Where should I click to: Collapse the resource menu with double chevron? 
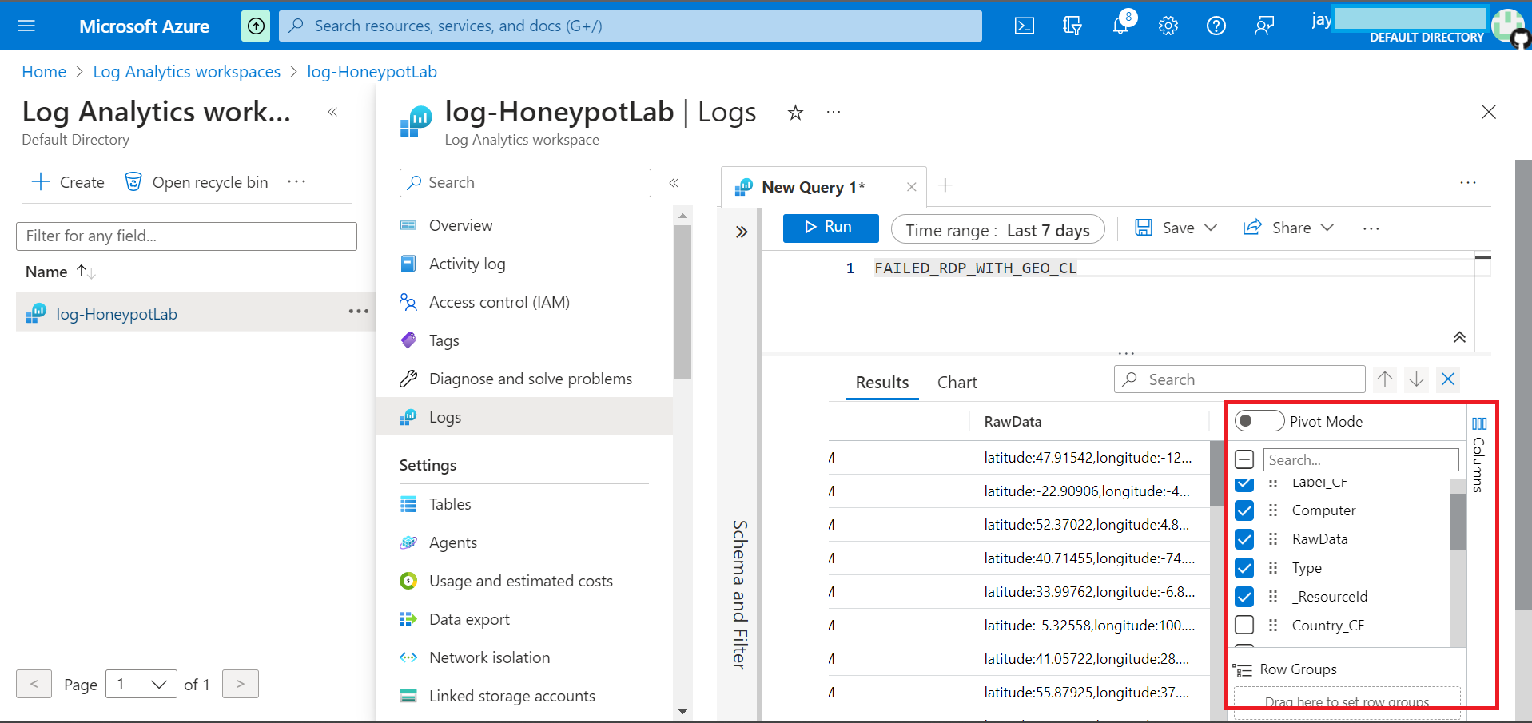point(674,183)
